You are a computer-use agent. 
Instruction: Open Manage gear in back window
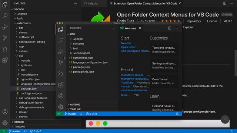click(5, 123)
